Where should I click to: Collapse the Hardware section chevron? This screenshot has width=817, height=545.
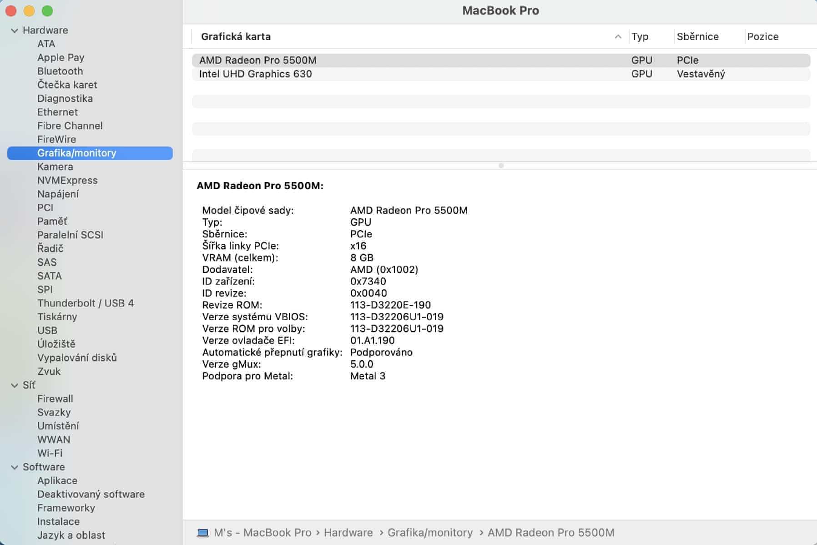pyautogui.click(x=15, y=30)
